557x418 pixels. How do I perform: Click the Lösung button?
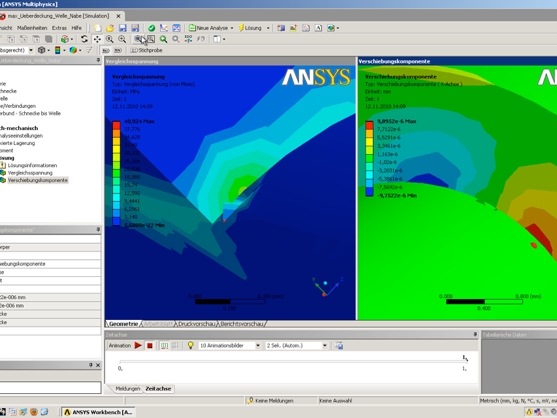click(x=250, y=28)
